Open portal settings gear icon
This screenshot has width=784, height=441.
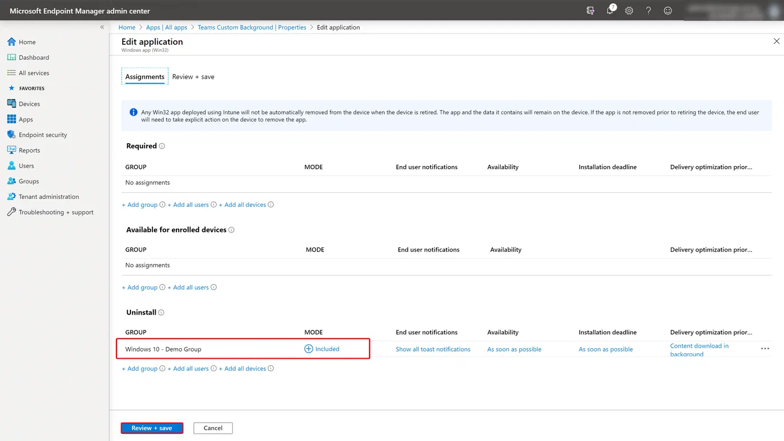pos(629,11)
